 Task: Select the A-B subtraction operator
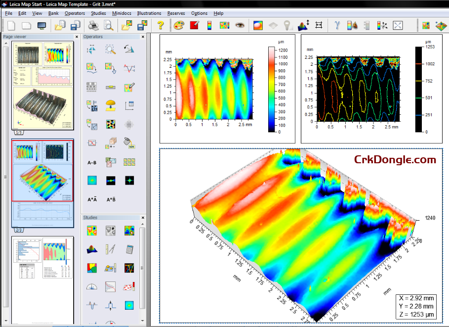click(91, 161)
